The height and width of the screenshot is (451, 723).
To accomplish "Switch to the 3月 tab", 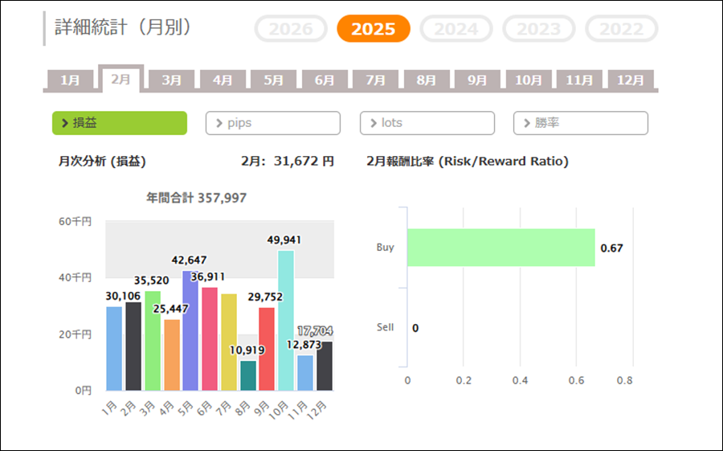I will tap(171, 80).
